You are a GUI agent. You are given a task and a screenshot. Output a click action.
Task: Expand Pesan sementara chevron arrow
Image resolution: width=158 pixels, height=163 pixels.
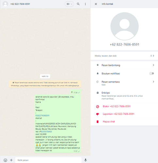click(153, 81)
